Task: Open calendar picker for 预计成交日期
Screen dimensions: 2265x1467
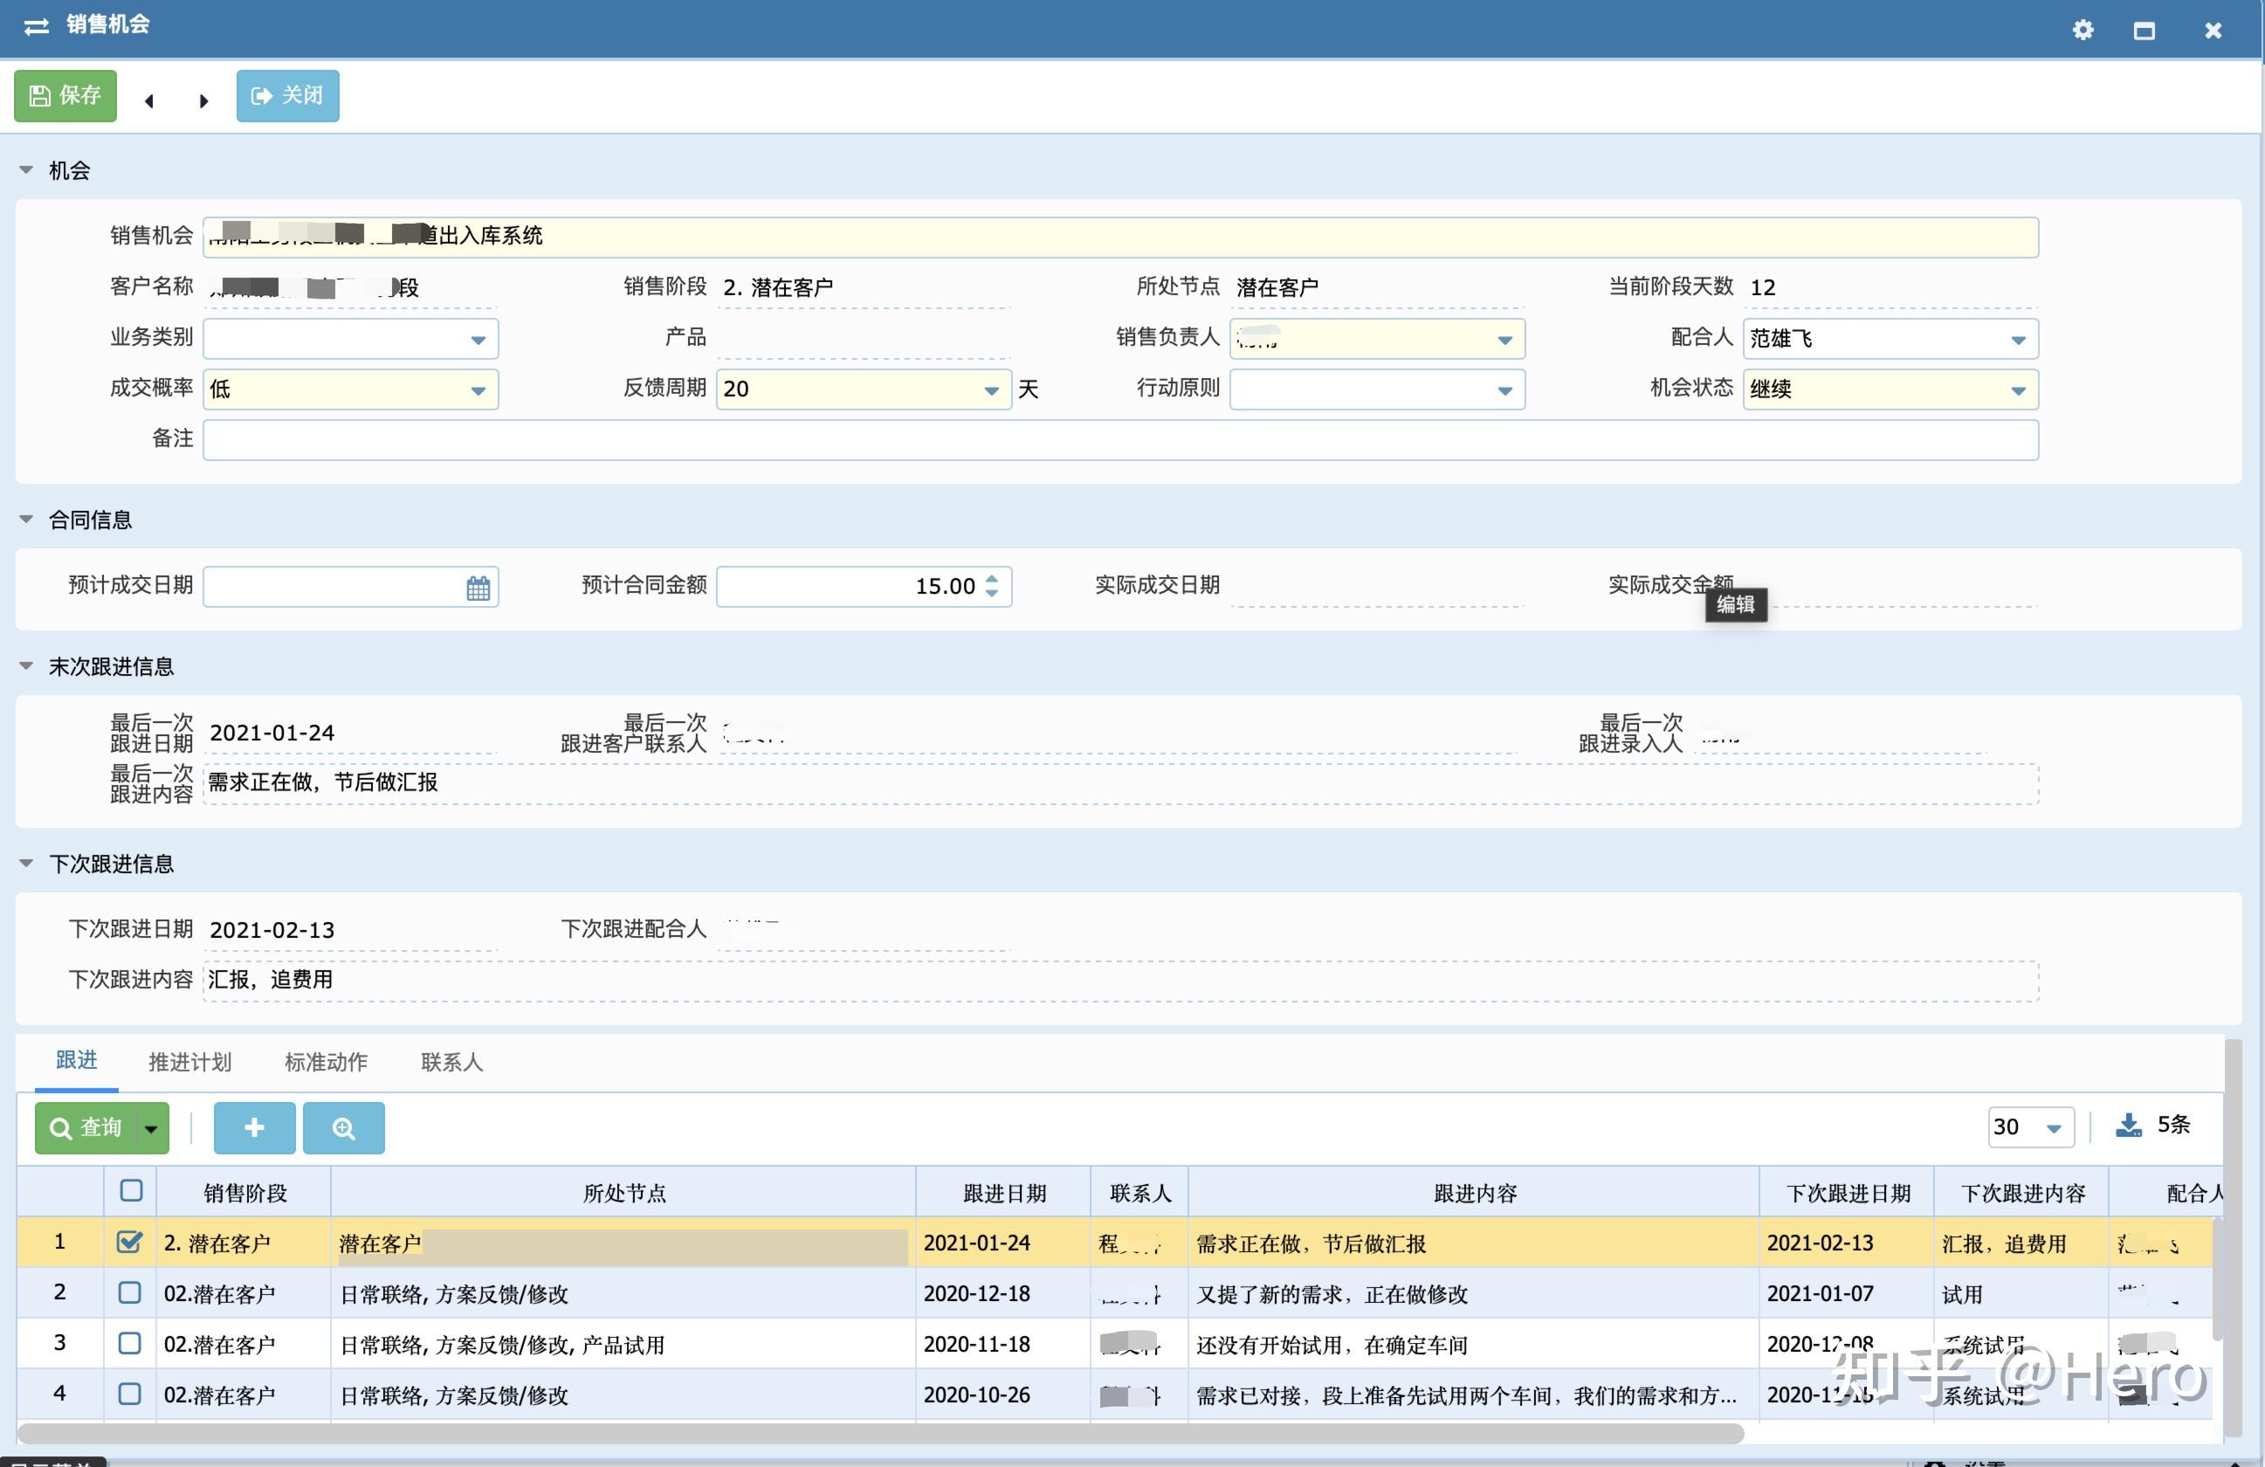Action: point(478,588)
